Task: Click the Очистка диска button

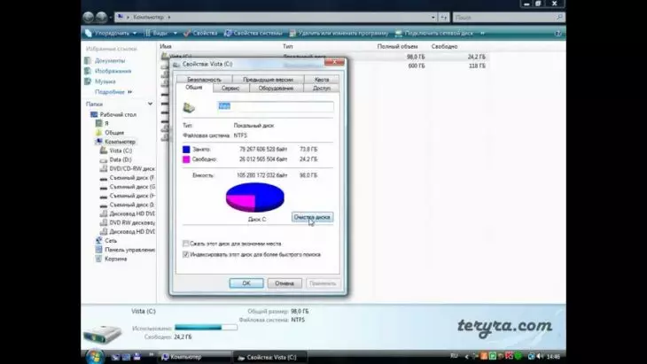Action: (312, 217)
